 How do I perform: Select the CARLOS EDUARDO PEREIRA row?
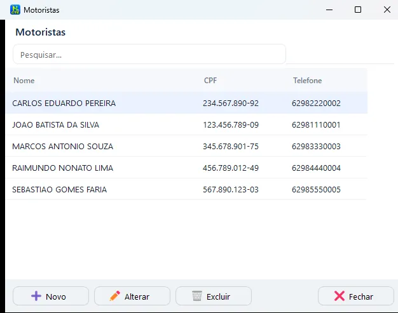186,103
